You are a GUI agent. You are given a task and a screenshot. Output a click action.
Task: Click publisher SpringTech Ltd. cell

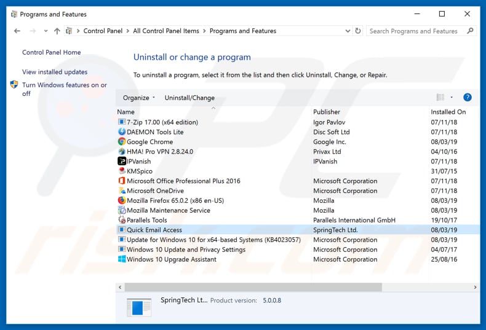pos(335,230)
